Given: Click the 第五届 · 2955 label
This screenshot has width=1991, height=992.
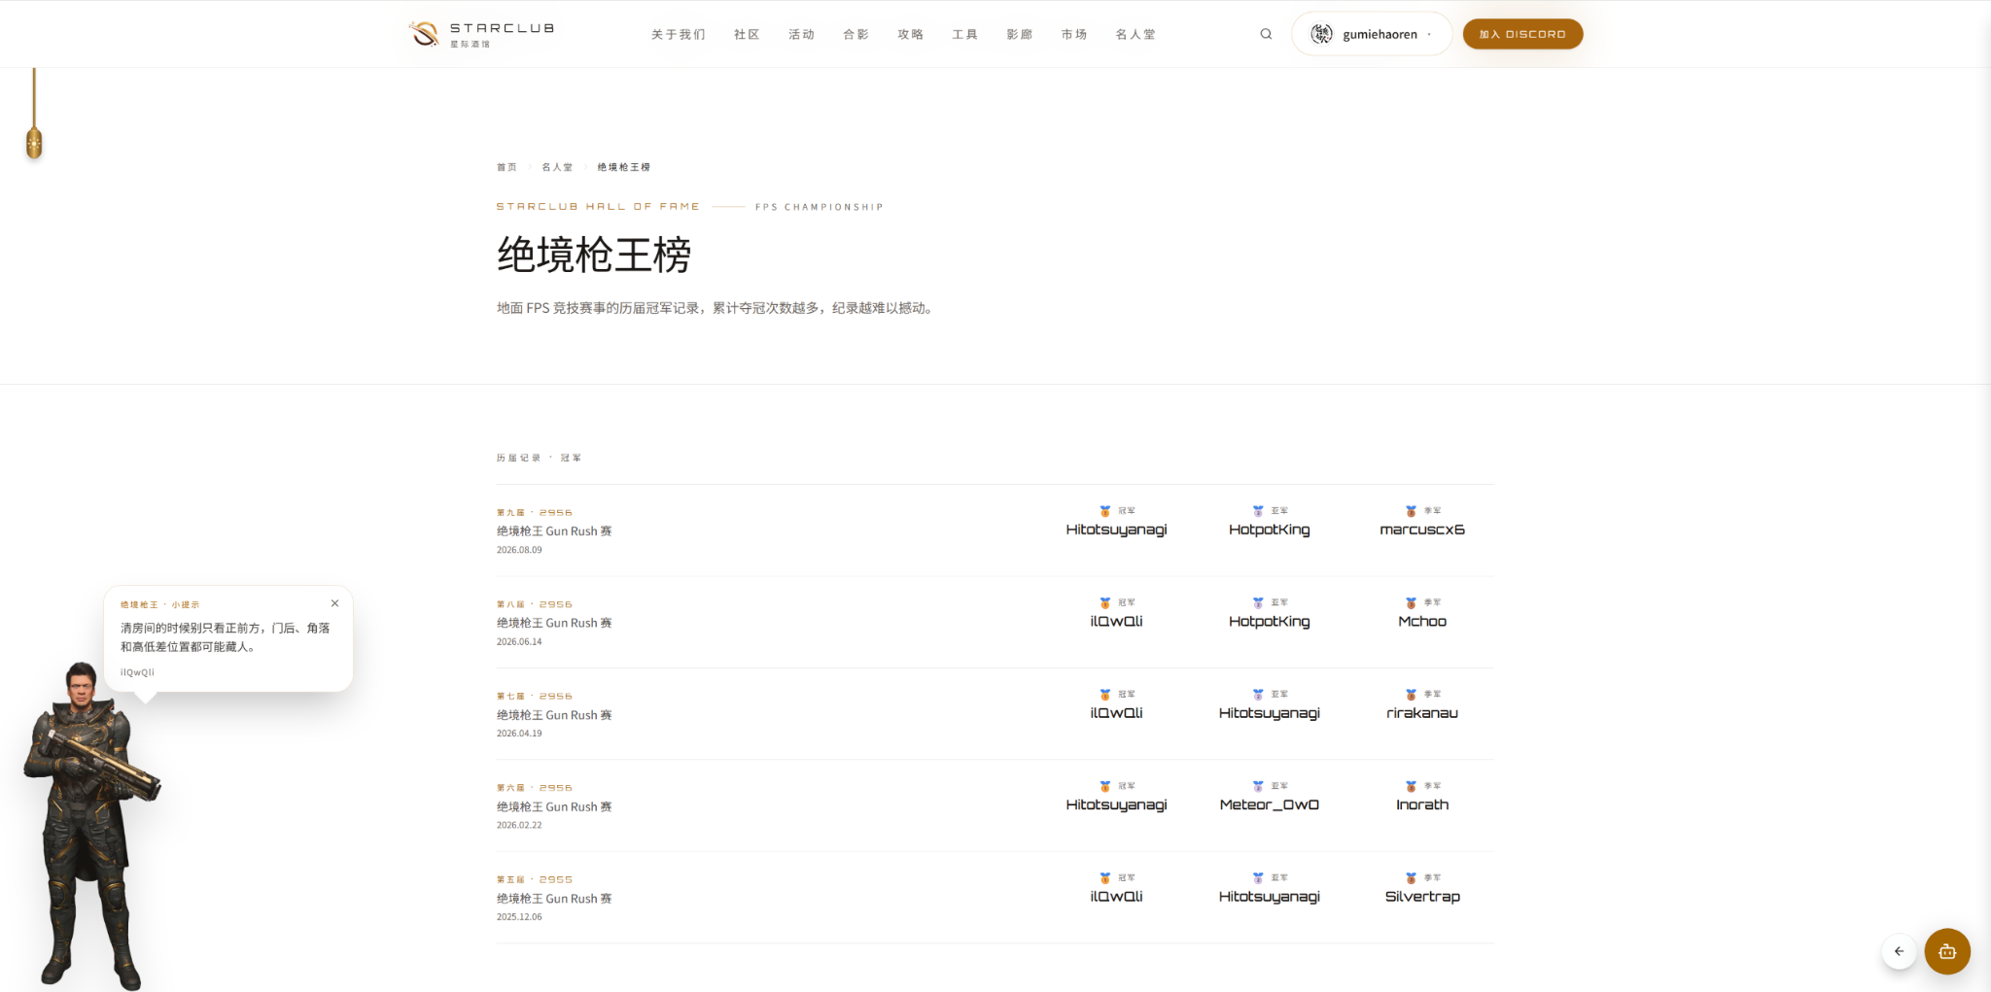Looking at the screenshot, I should [x=534, y=879].
